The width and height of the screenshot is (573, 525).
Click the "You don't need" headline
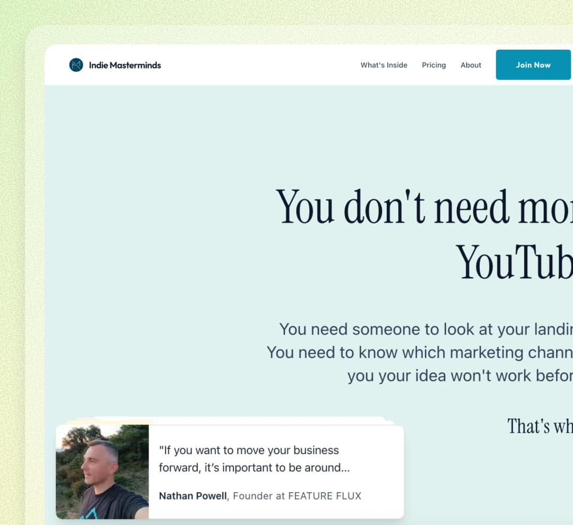coord(424,207)
